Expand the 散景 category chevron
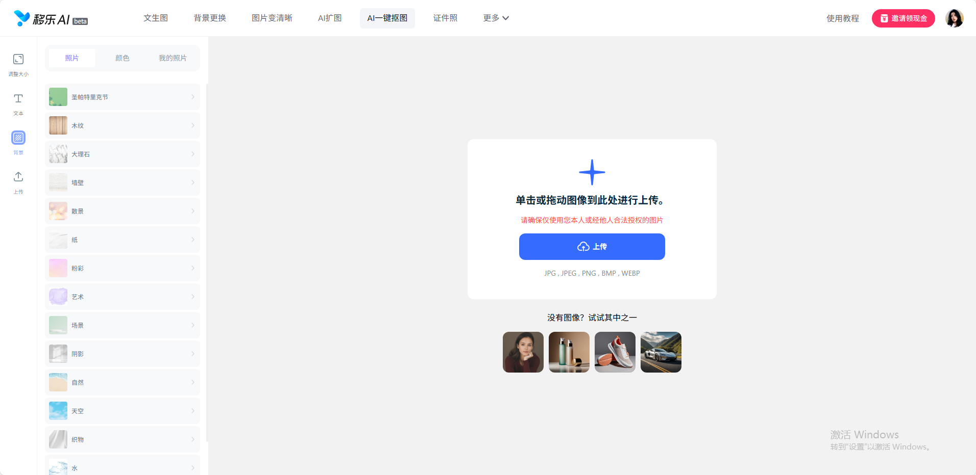The height and width of the screenshot is (475, 976). click(193, 211)
